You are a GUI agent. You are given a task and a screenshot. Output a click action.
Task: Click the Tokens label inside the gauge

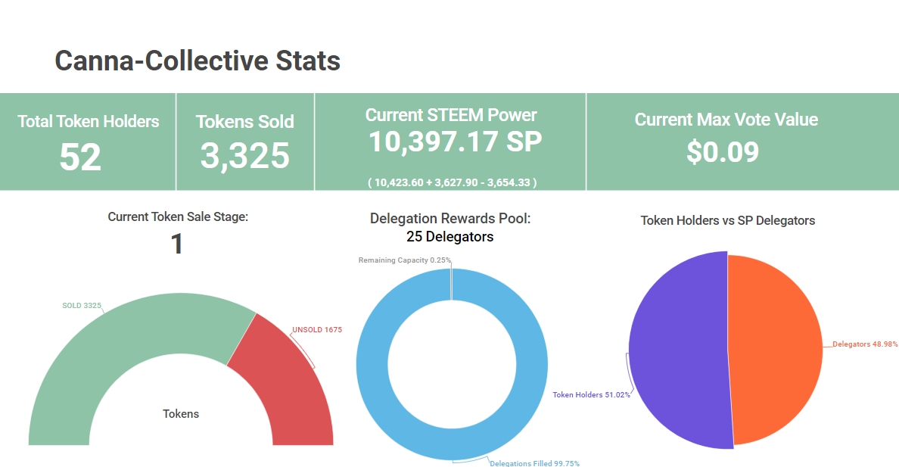pyautogui.click(x=181, y=414)
